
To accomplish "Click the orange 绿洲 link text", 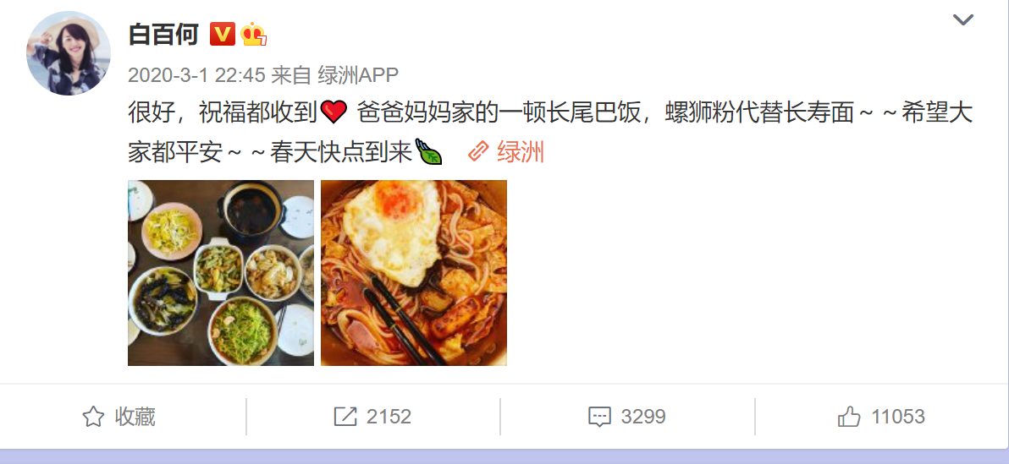I will 521,152.
